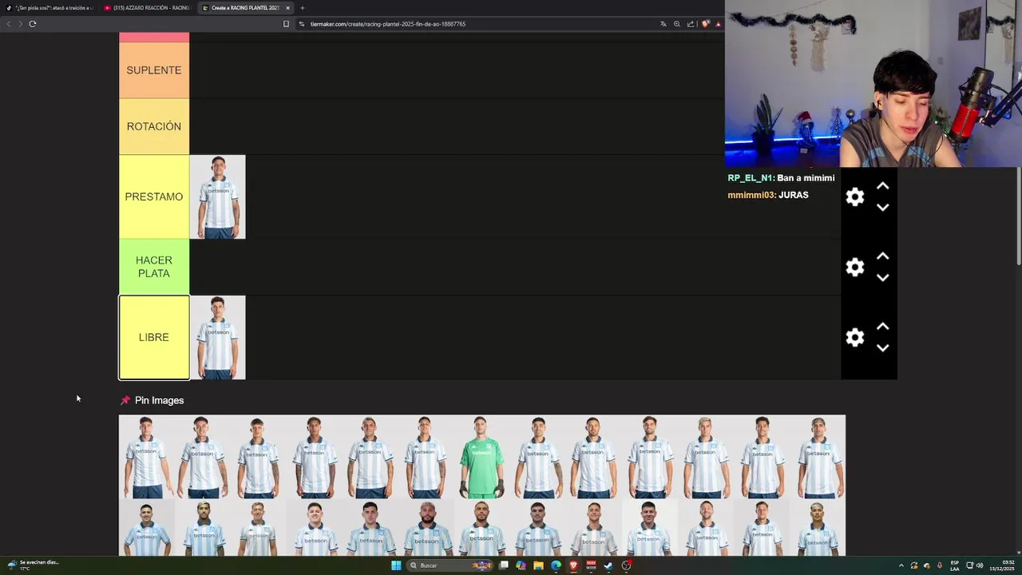Select the SUPLENTE tier label

coord(154,70)
